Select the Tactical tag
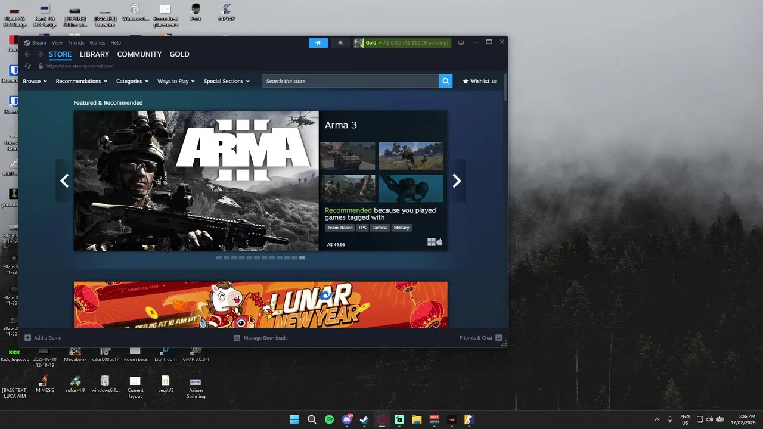Viewport: 763px width, 429px height. click(x=380, y=228)
